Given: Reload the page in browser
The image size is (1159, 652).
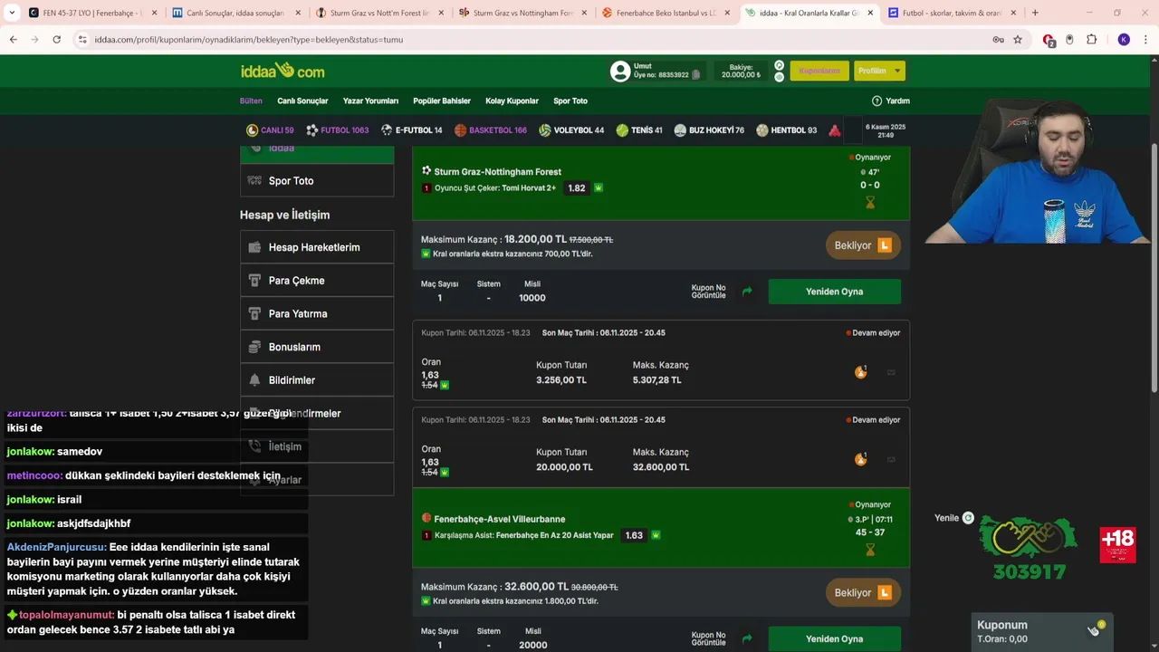Looking at the screenshot, I should [x=56, y=40].
